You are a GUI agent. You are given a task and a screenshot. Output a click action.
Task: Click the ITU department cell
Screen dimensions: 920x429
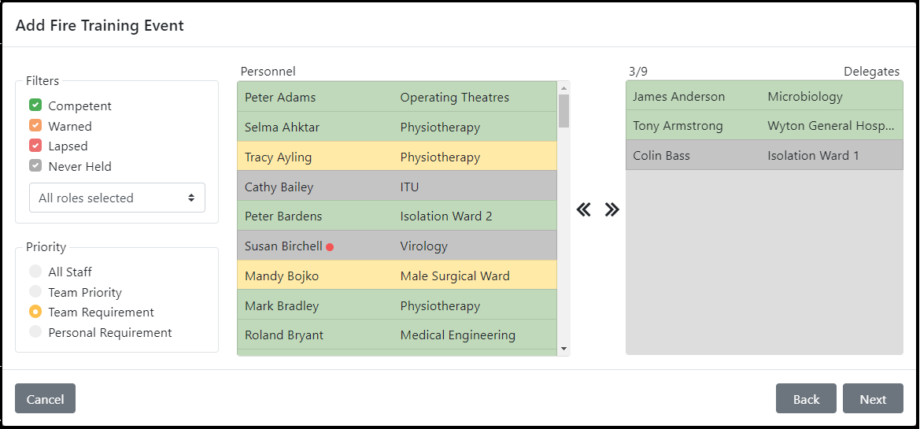point(409,187)
